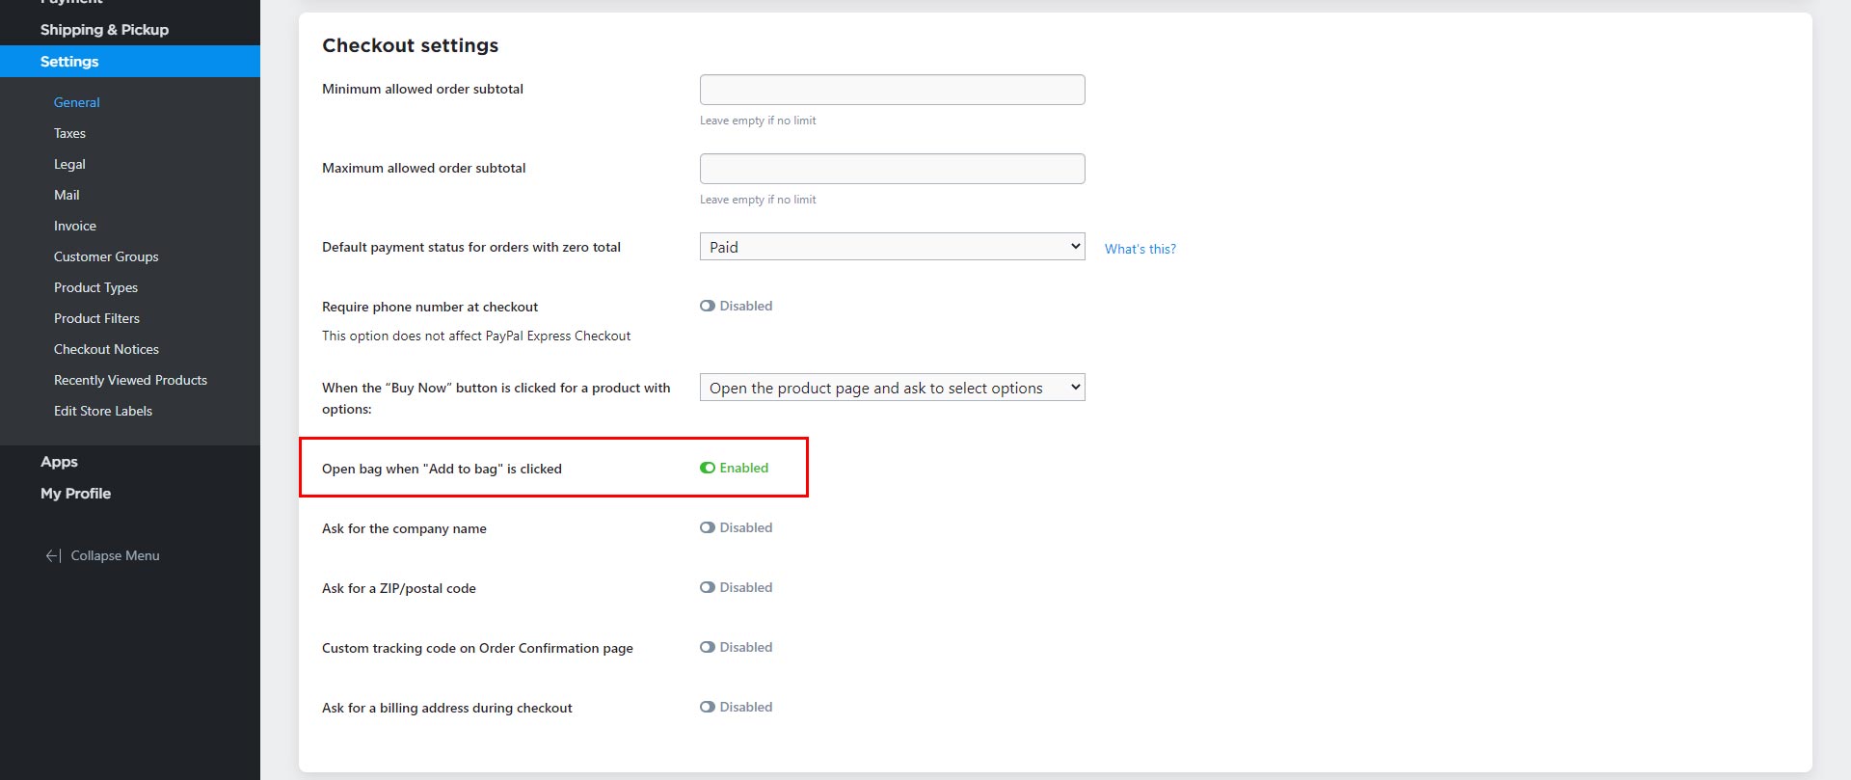The width and height of the screenshot is (1851, 780).
Task: Disable Open bag when Add to bag toggle
Action: coord(708,468)
